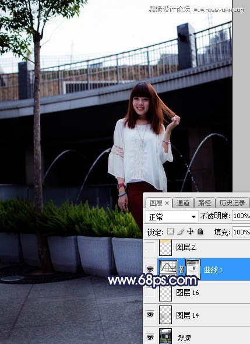This screenshot has width=250, height=344.
Task: Switch to the 路径 tab
Action: [205, 203]
